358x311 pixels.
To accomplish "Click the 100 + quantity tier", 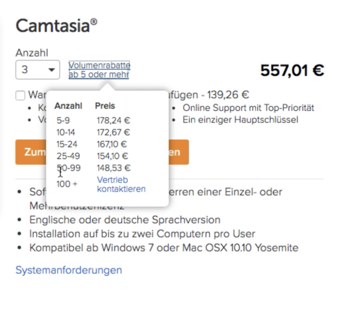I will tap(67, 184).
